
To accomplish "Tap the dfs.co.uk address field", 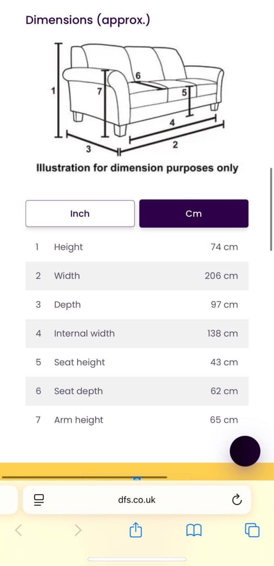I will [137, 500].
